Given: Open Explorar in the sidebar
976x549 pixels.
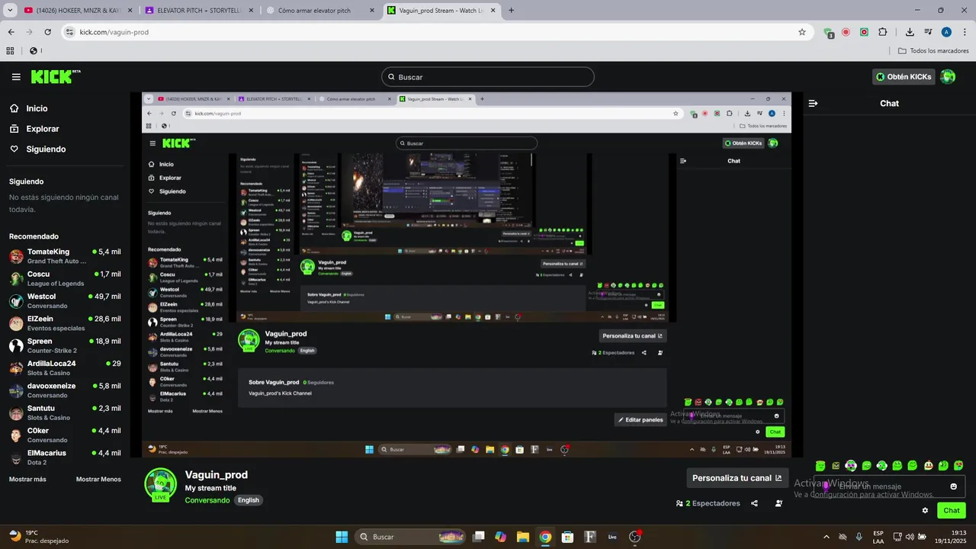Looking at the screenshot, I should [42, 129].
